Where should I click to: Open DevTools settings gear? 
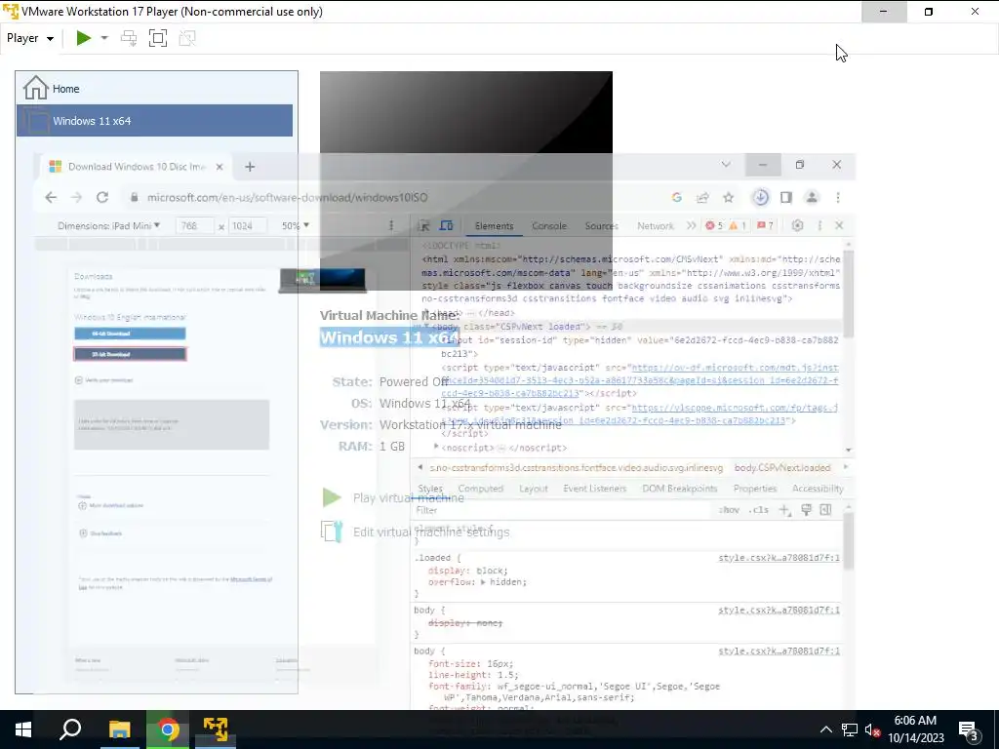tap(797, 225)
